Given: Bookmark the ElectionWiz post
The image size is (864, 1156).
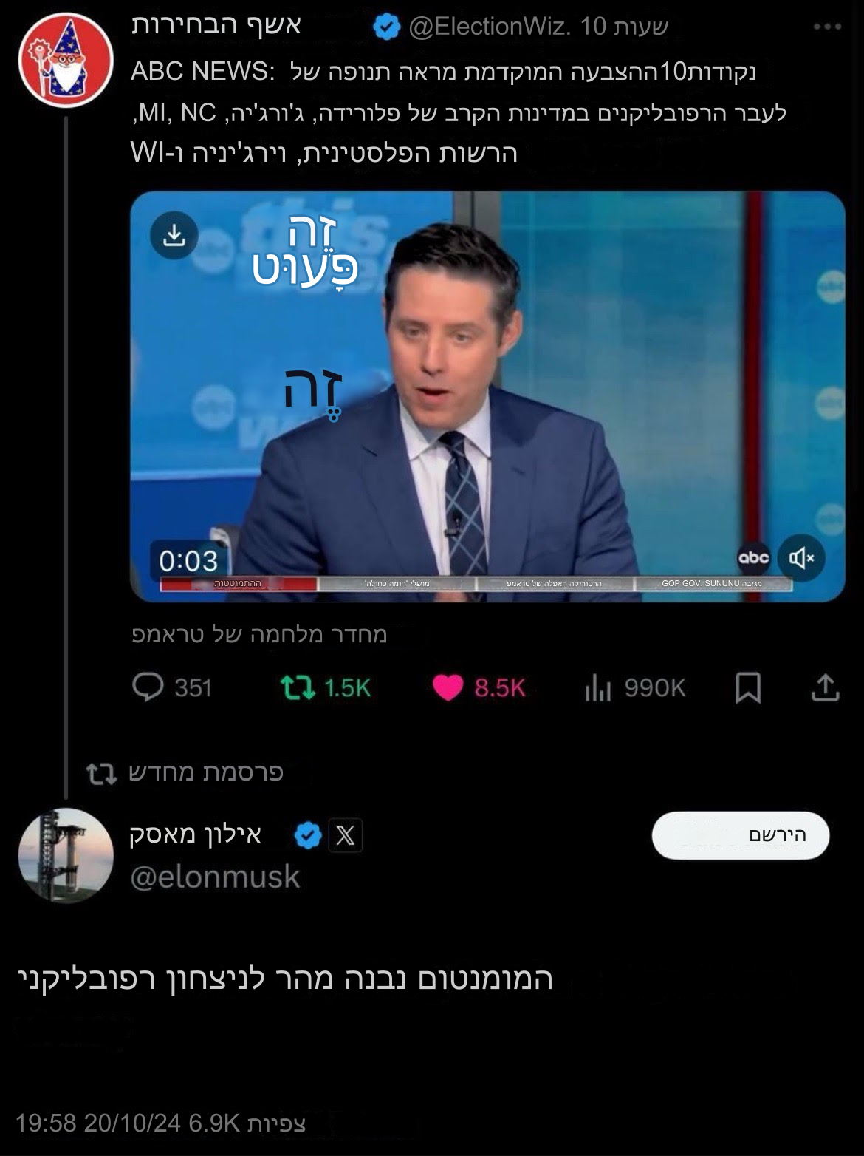Looking at the screenshot, I should 748,687.
